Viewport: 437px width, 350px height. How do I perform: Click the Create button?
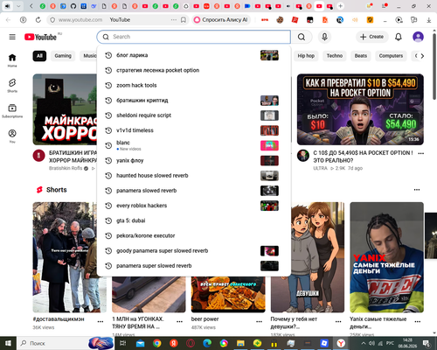tap(372, 37)
